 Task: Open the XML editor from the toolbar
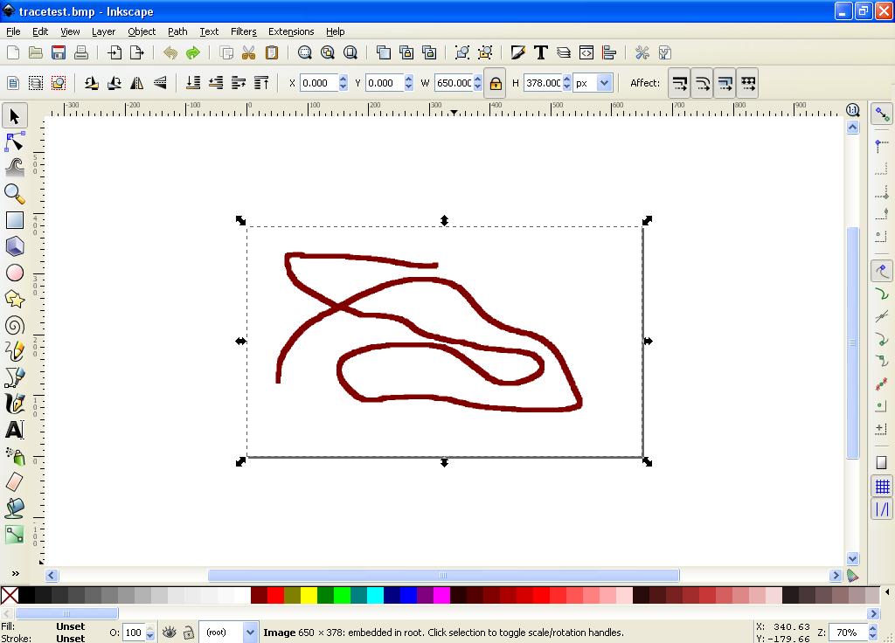pyautogui.click(x=586, y=52)
